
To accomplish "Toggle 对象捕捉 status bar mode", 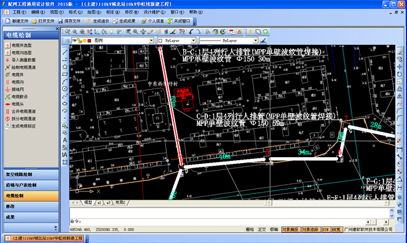I will point(291,229).
